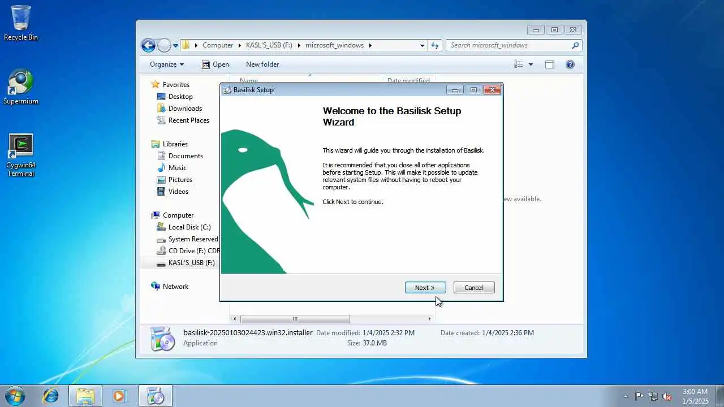Select the Cygwin64 Terminal desktop shortcut
The height and width of the screenshot is (407, 724).
click(21, 155)
